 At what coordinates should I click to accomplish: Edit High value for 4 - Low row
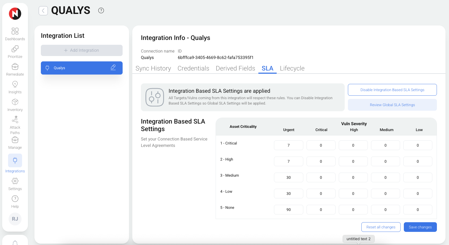(x=353, y=194)
